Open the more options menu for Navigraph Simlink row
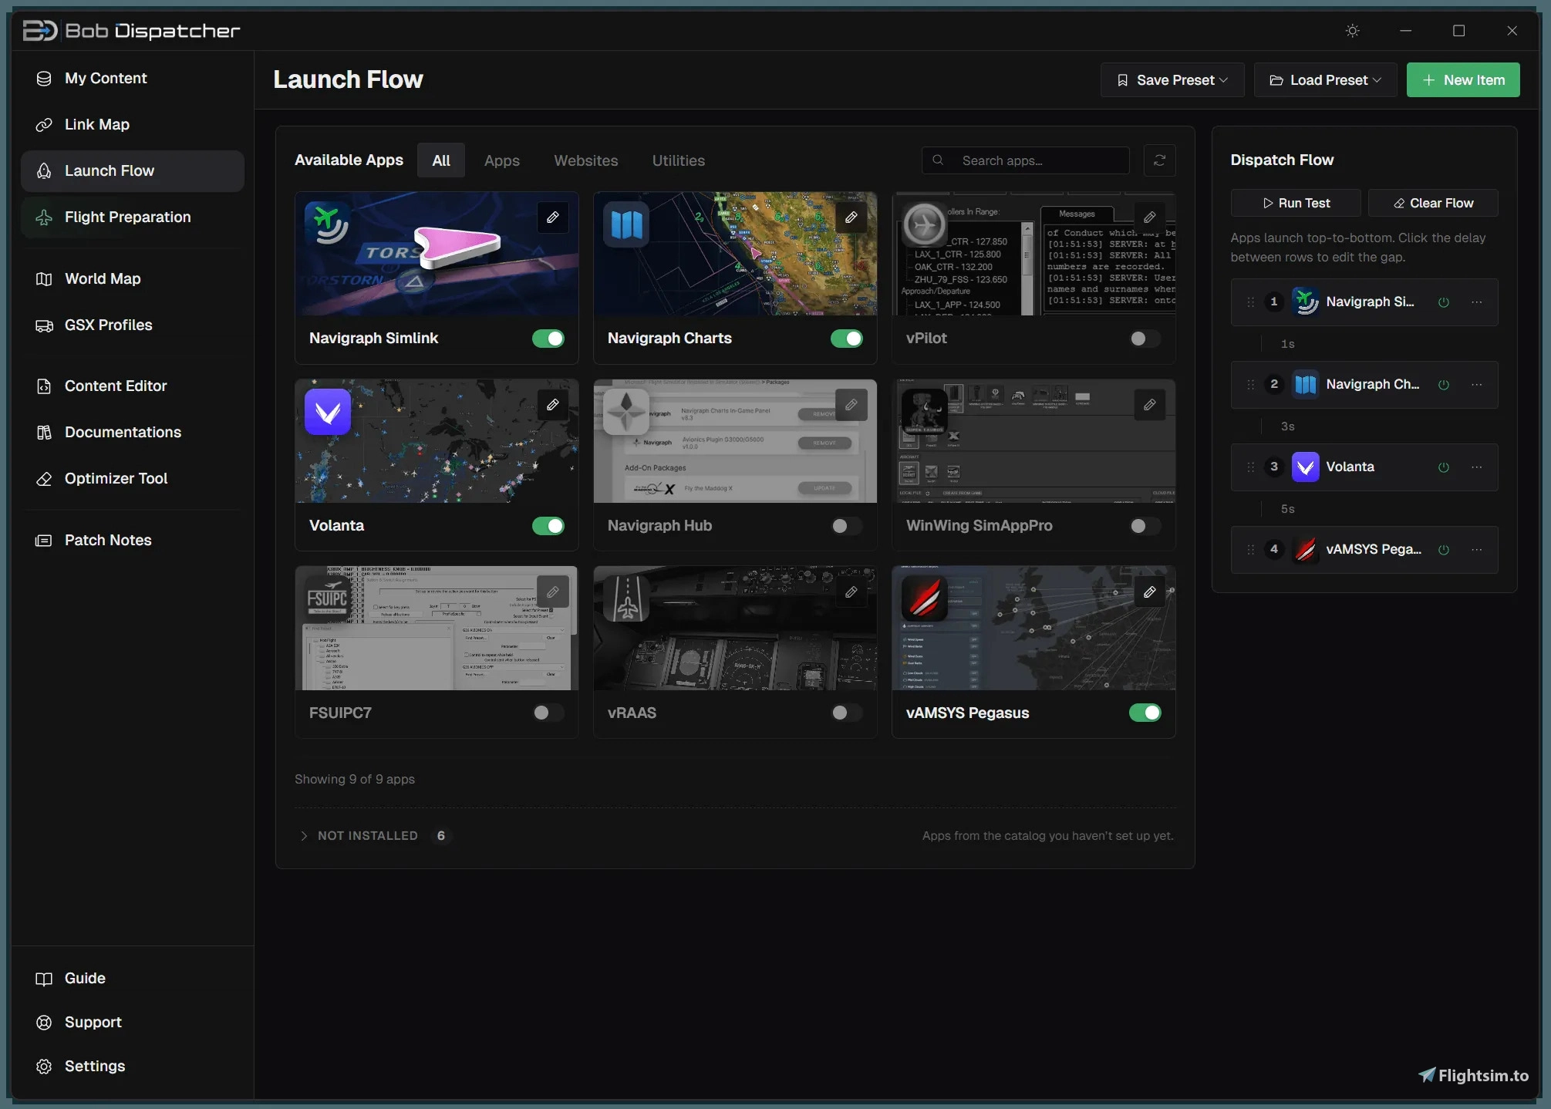The image size is (1551, 1109). [1477, 302]
